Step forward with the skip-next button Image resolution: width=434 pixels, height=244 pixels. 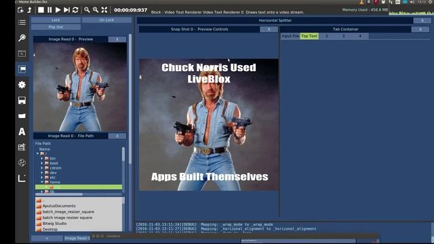pyautogui.click(x=66, y=10)
